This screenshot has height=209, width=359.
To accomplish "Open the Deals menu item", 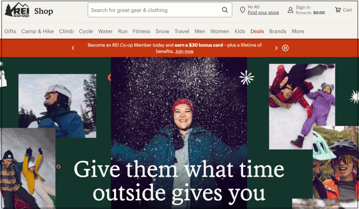I will click(257, 31).
